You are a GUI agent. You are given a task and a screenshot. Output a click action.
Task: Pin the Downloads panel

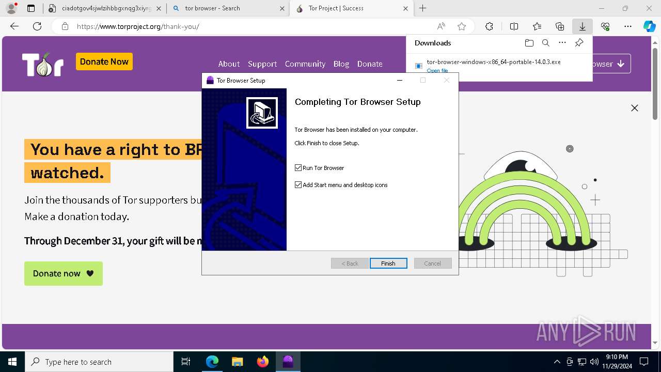[579, 43]
